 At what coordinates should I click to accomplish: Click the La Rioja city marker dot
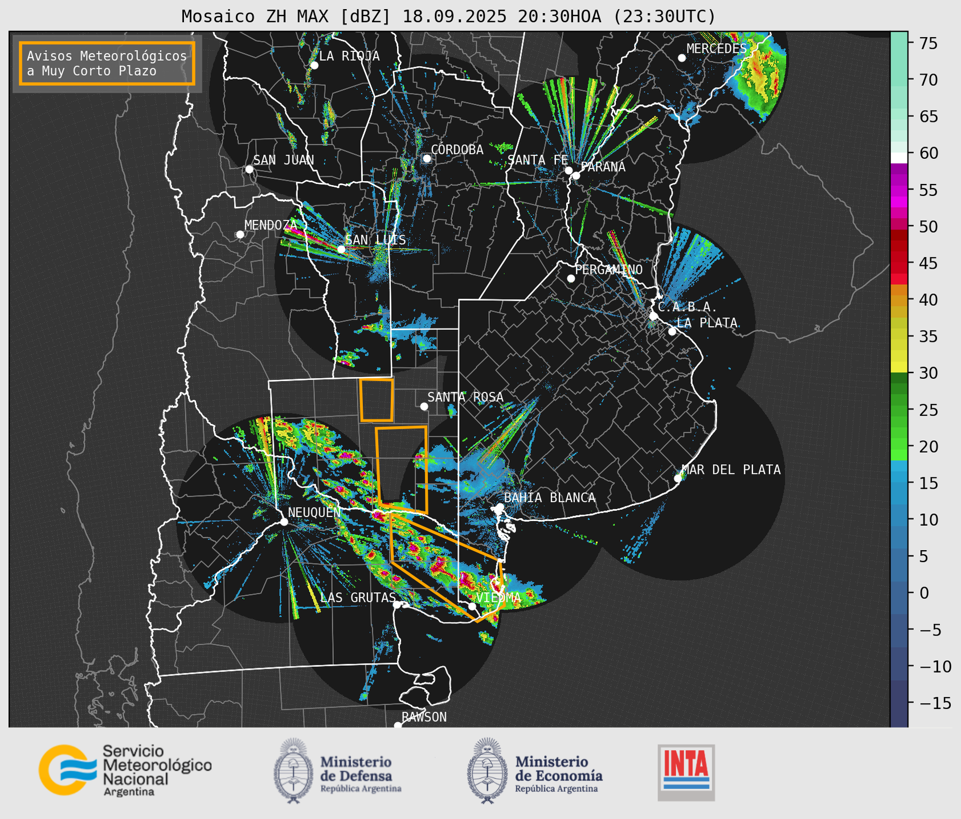pos(314,65)
